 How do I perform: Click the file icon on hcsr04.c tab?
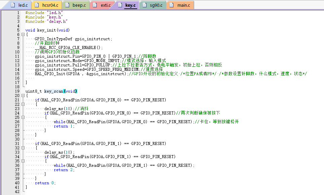tap(37, 5)
